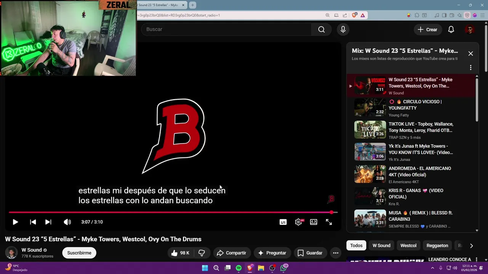Play the paused video
This screenshot has width=488, height=274.
tap(15, 222)
